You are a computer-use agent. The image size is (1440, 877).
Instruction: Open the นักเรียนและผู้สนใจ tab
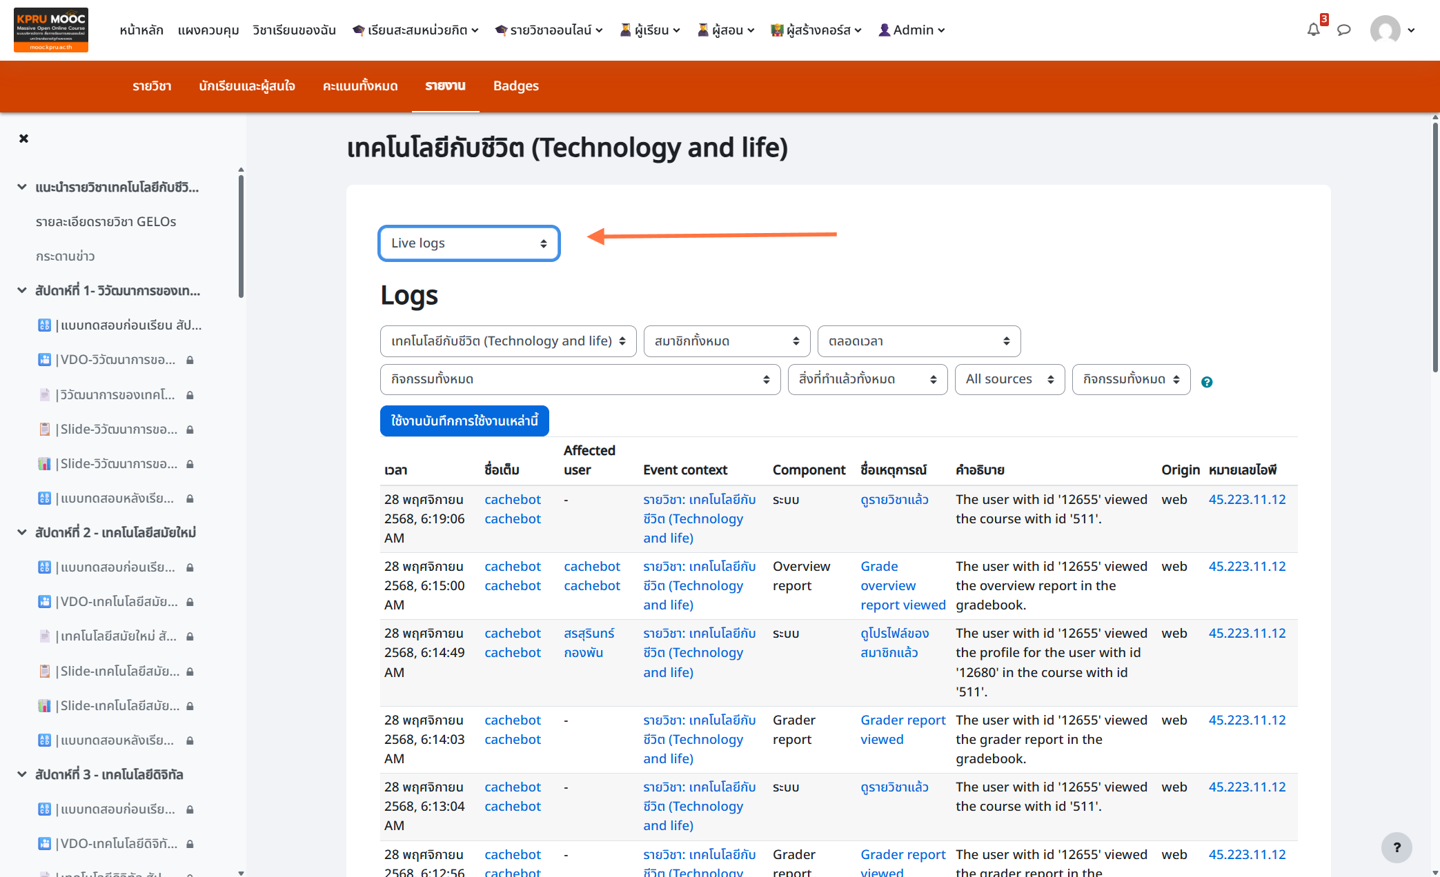point(247,86)
